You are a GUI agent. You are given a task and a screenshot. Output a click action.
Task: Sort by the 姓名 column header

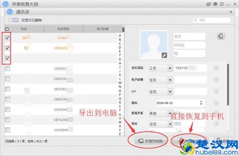(x=24, y=29)
